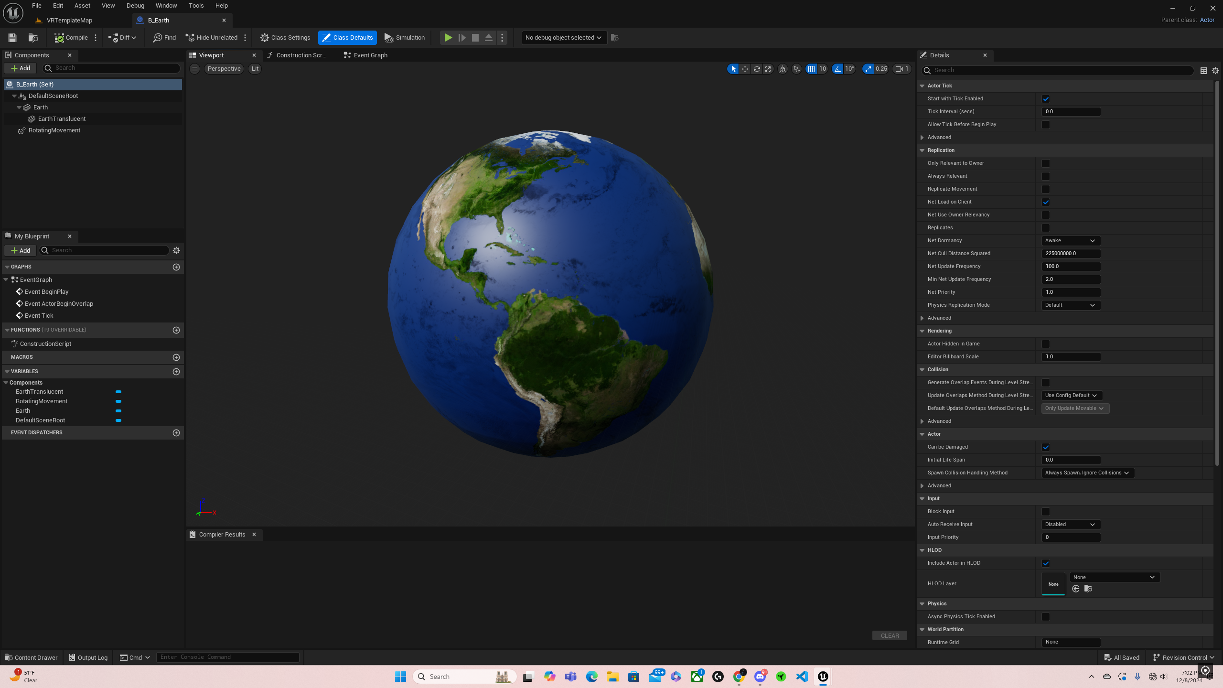This screenshot has height=688, width=1223.
Task: Open Net Dormancy Awake dropdown
Action: click(1071, 241)
